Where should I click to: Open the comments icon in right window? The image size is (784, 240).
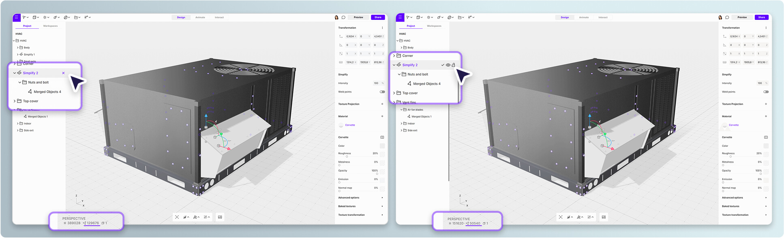[x=727, y=17]
